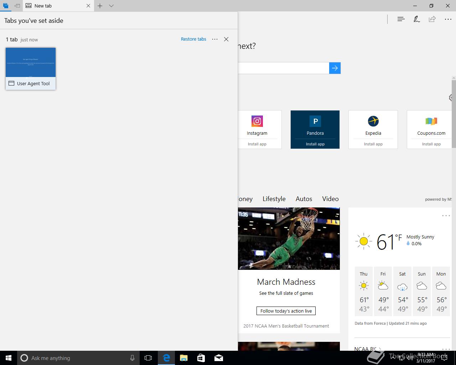Open Task View on taskbar
456x365 pixels.
pyautogui.click(x=148, y=358)
